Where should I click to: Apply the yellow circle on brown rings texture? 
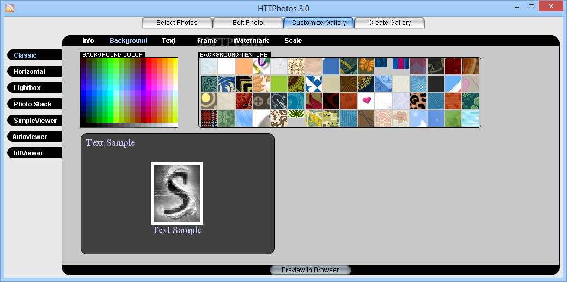click(209, 101)
